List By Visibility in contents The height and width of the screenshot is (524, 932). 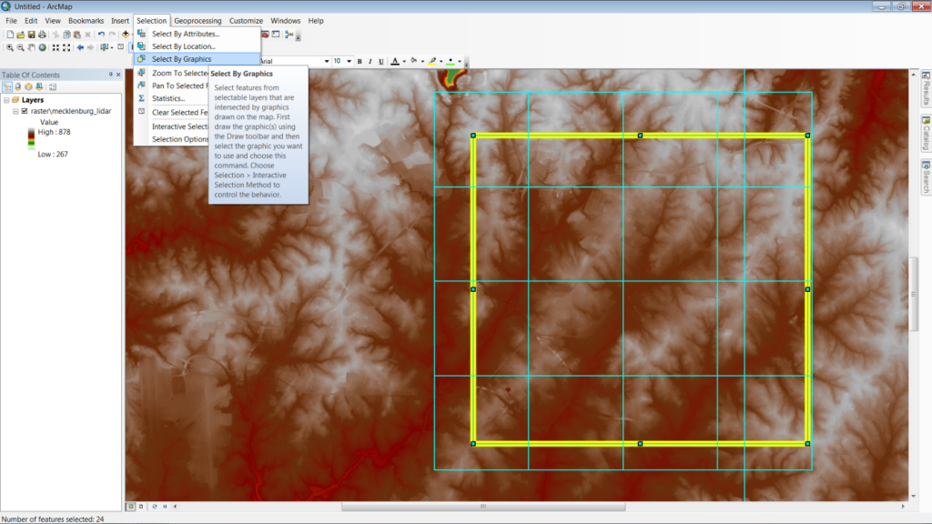(x=28, y=86)
